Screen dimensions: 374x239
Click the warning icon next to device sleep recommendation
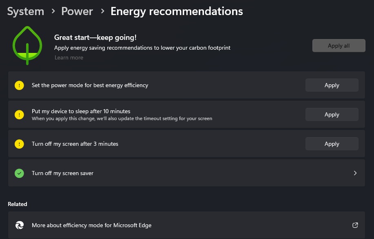point(19,115)
